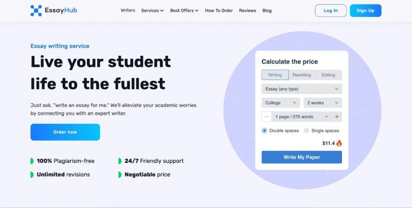Viewport: 412px width, 208px height.
Task: Switch to the Rewriting tab
Action: pyautogui.click(x=301, y=75)
